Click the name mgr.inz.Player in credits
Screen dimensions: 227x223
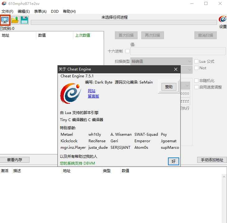73,148
